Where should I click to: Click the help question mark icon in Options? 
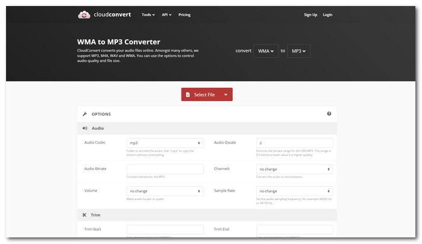tap(329, 114)
